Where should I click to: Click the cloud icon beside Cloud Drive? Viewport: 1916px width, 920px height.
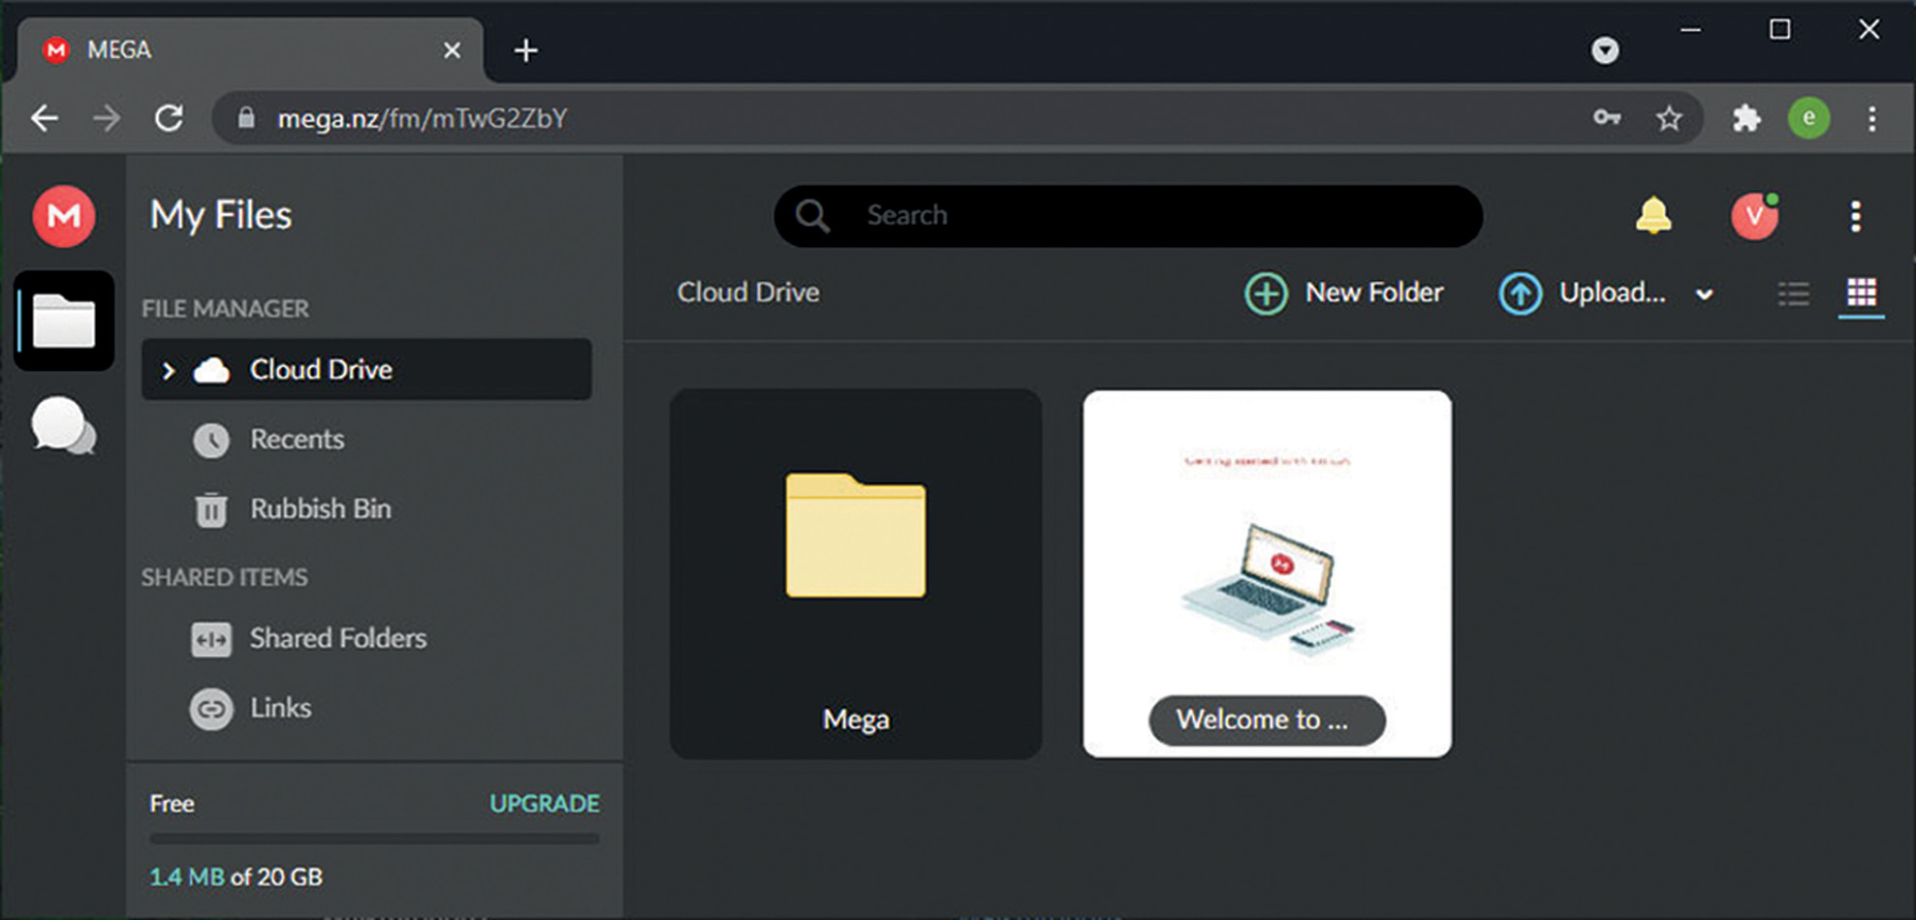tap(211, 370)
